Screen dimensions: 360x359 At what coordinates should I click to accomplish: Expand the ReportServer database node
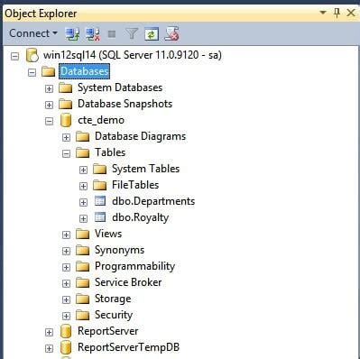coord(49,332)
